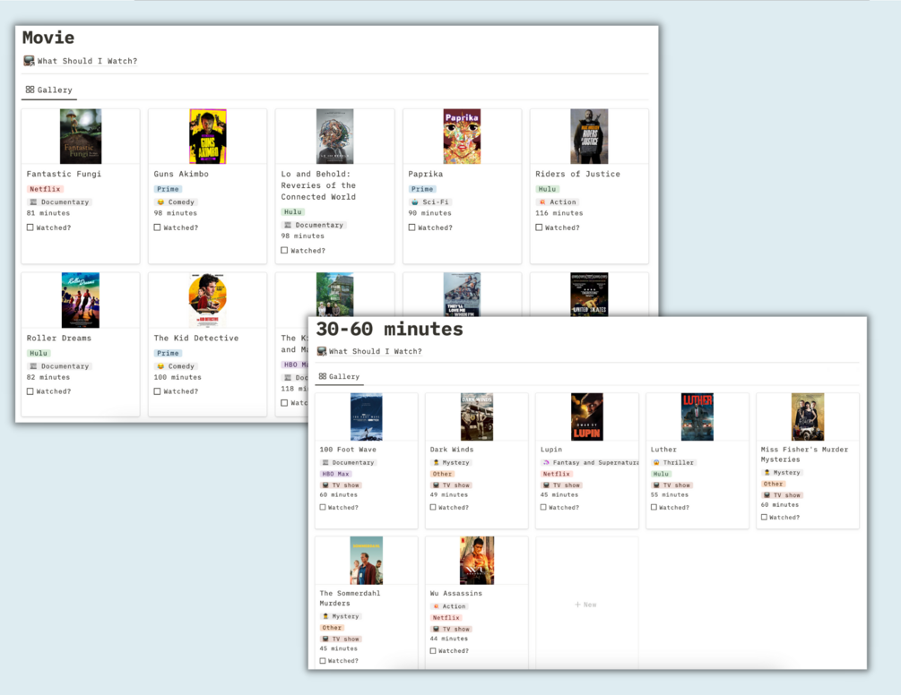This screenshot has height=695, width=901.
Task: Click the Hulu tag on Roller Dreams
Action: [x=39, y=353]
